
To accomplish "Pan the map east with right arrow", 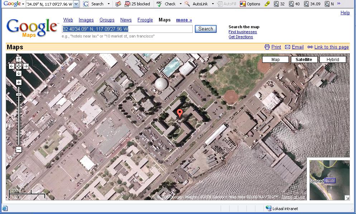I will tap(26, 66).
